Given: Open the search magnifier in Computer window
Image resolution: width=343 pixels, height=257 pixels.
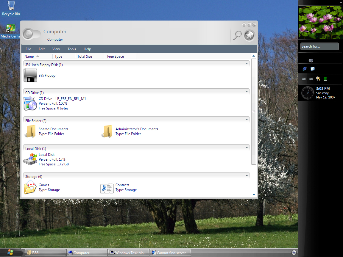Looking at the screenshot, I should coord(237,35).
